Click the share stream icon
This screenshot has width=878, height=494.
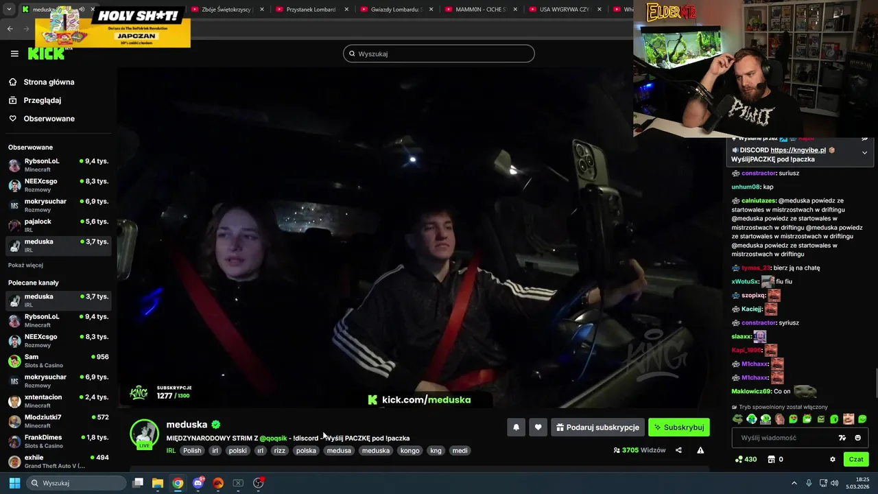(x=678, y=450)
